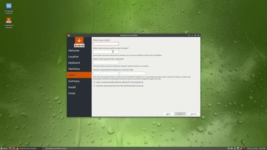
Task: Close the GeckoLinux Installer window
Action: [199, 35]
